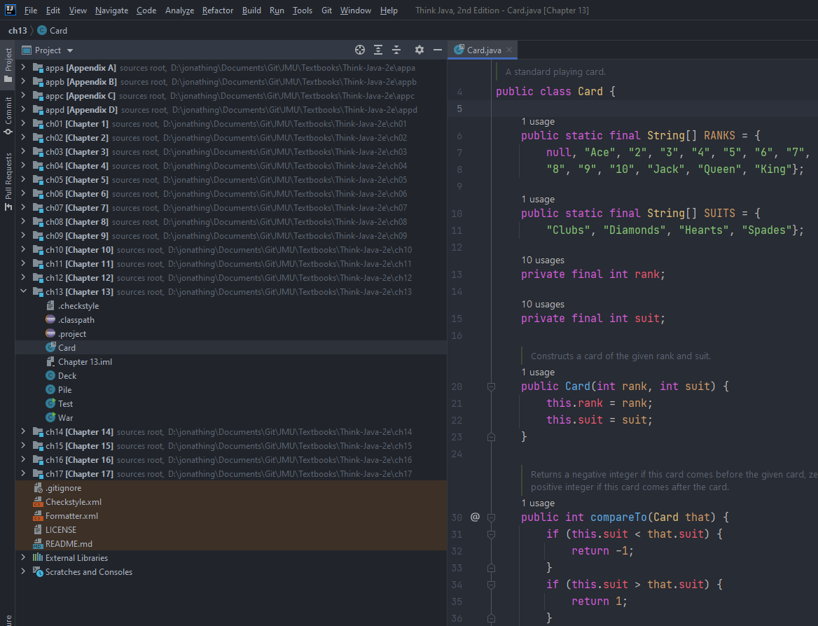Select the LICENSE file

[60, 530]
